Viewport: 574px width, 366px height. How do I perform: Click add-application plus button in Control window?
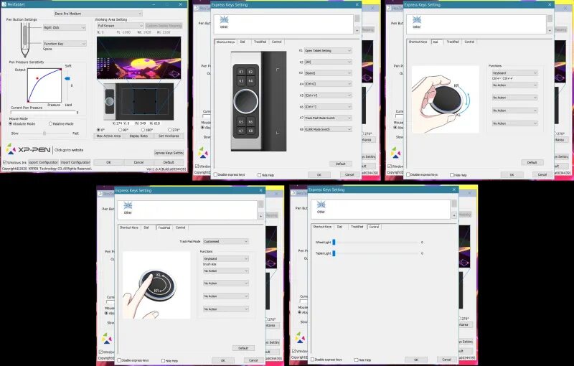tap(454, 215)
